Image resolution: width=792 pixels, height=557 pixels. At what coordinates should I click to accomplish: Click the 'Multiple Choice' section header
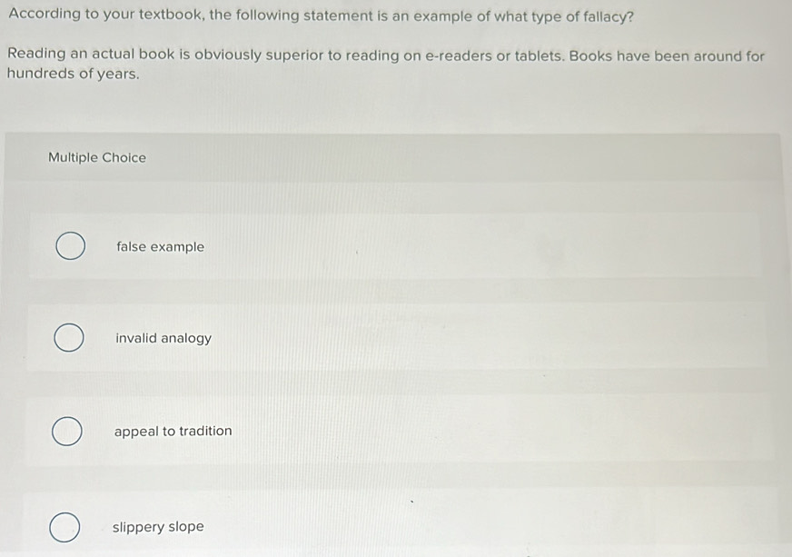point(97,157)
